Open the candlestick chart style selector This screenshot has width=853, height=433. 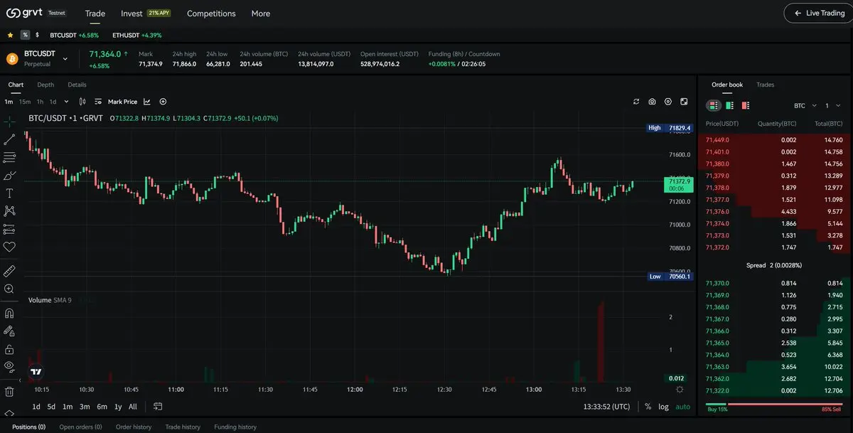point(82,102)
